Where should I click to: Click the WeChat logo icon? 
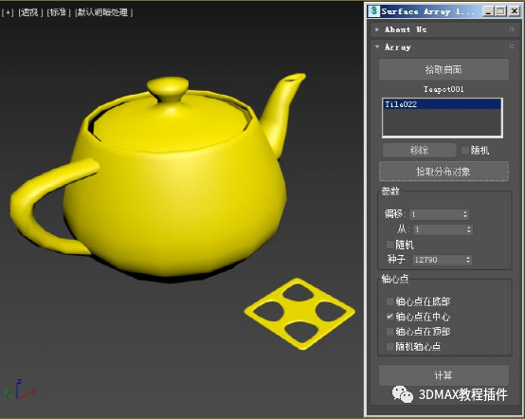click(x=402, y=394)
